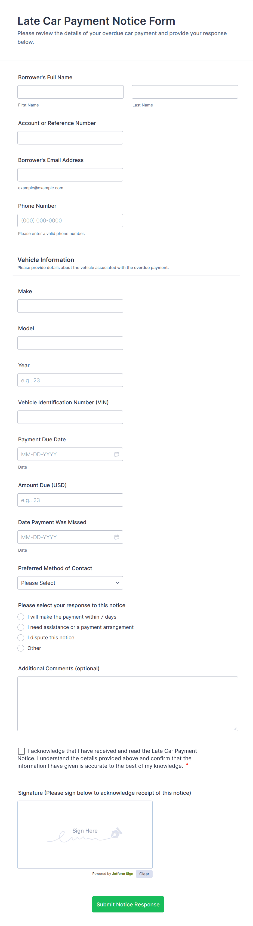
Task: Select the "Other" response option
Action: (21, 648)
